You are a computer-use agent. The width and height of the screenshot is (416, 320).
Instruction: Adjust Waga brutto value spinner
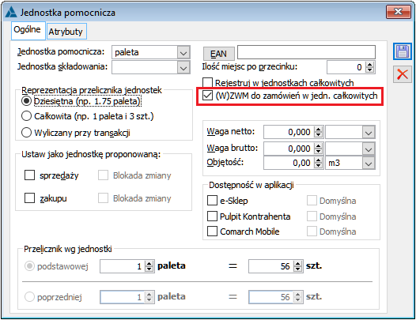pos(318,149)
